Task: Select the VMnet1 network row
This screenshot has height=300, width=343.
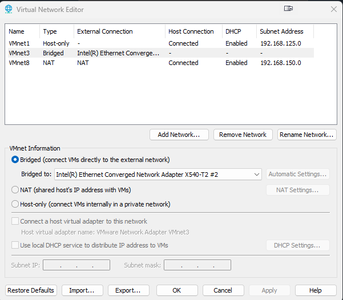Action: tap(161, 43)
